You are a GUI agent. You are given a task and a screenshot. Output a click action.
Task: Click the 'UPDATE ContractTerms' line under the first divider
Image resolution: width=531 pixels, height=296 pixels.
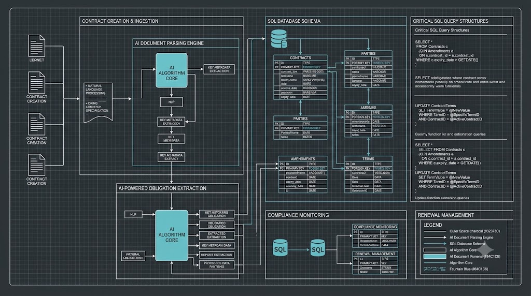click(436, 106)
